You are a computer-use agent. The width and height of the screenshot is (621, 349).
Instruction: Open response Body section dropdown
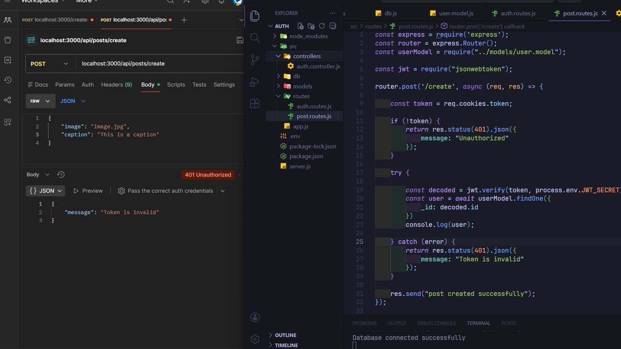coord(38,175)
